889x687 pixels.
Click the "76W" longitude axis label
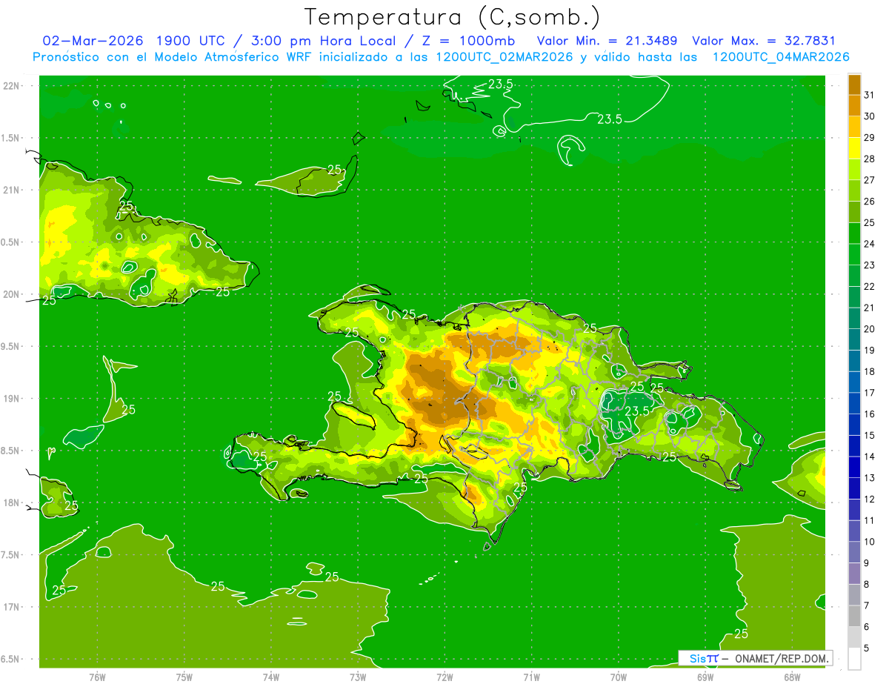click(x=97, y=677)
